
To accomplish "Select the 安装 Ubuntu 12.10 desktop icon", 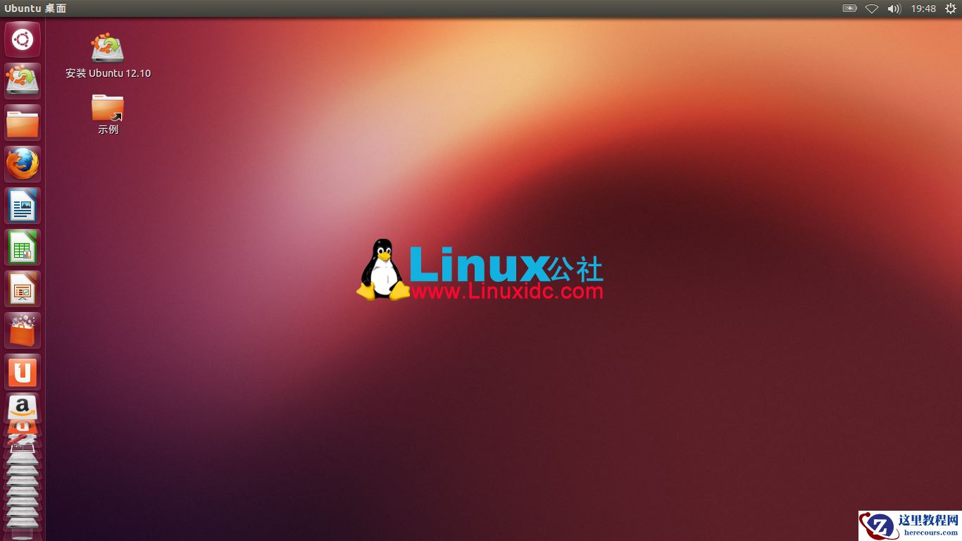I will click(108, 56).
